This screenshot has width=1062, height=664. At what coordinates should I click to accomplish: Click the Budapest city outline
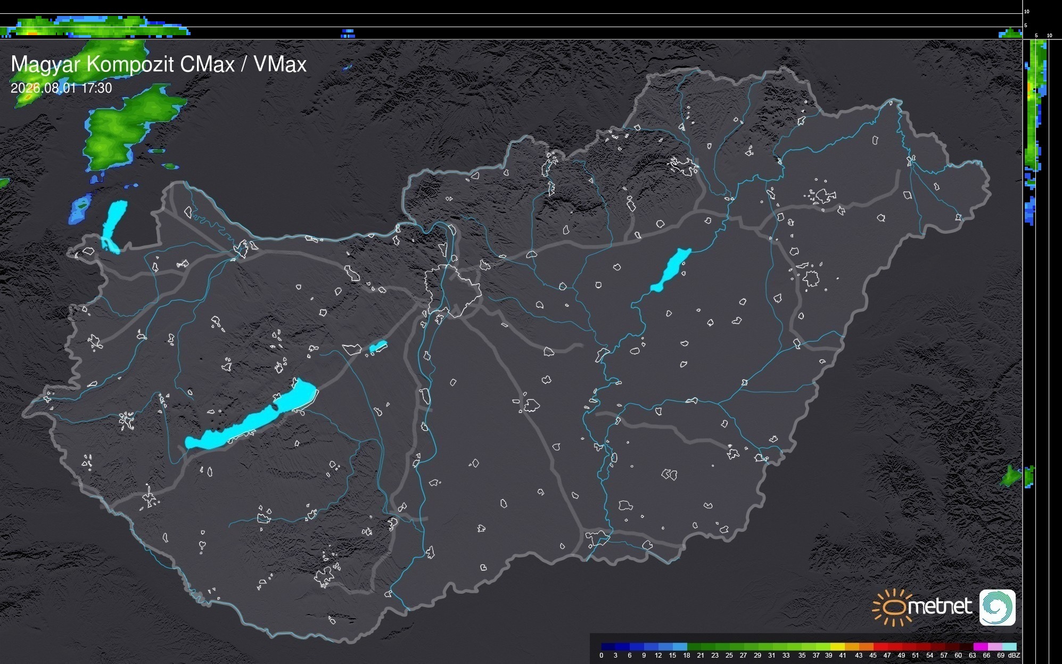pyautogui.click(x=452, y=290)
